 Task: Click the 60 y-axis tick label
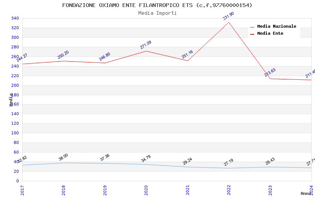16,152
